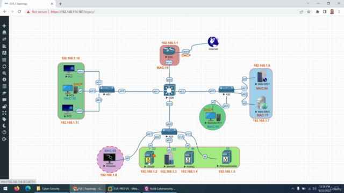Screen dimensions: 344x193
Task: Select the AS3 switch node
Action: pyautogui.click(x=169, y=131)
